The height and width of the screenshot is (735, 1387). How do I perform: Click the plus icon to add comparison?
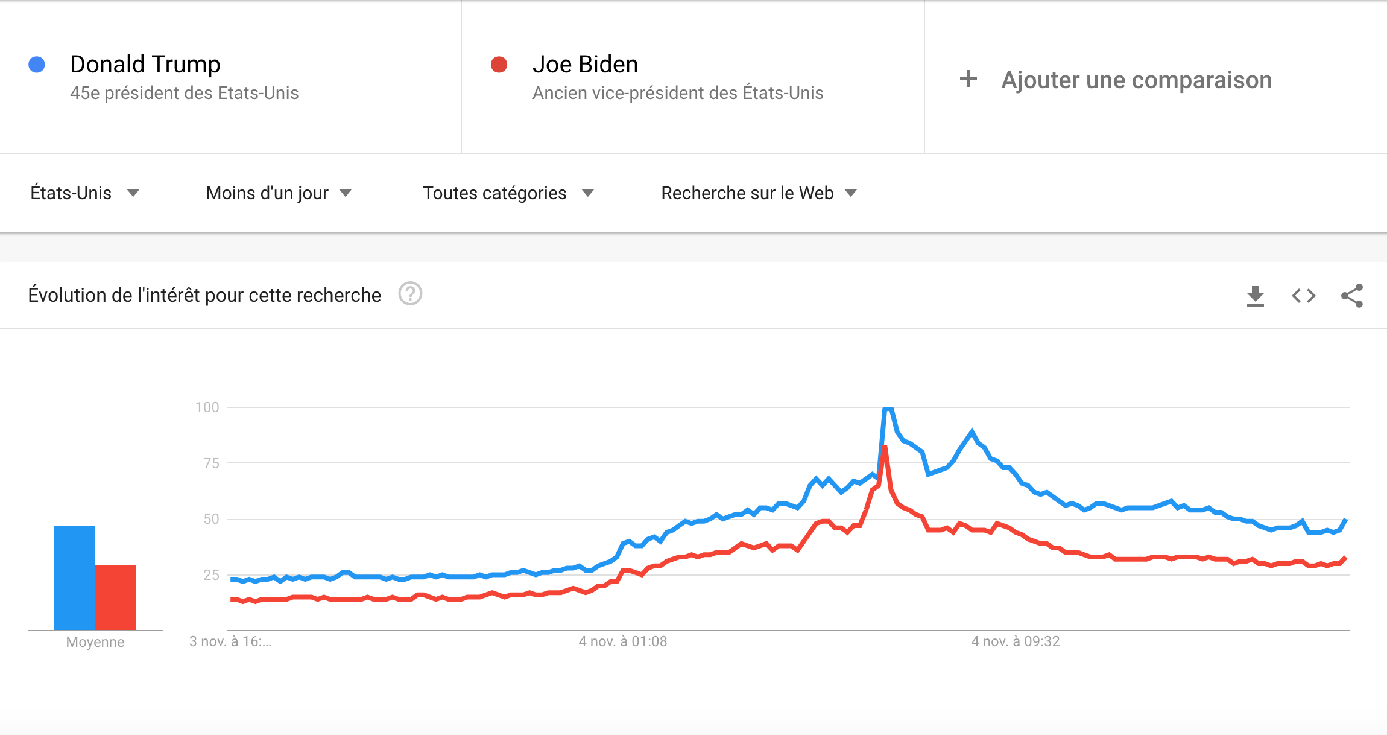(x=968, y=79)
